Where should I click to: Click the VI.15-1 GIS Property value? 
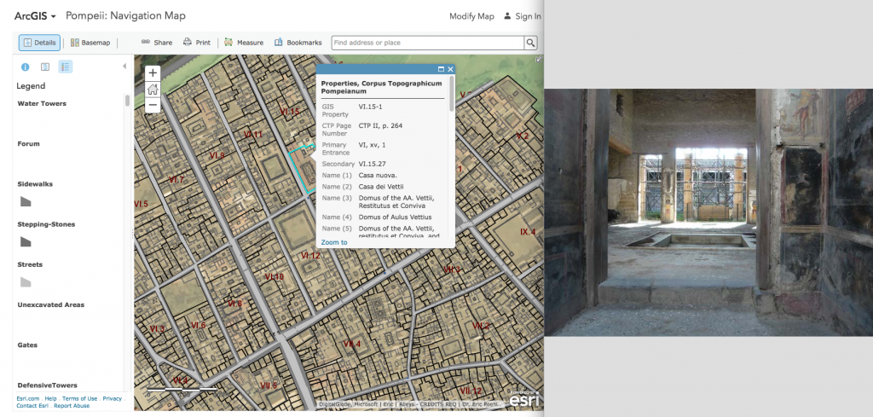(x=371, y=106)
